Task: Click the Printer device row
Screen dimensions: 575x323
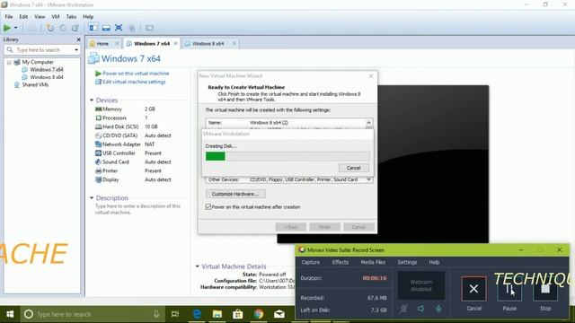Action: coord(134,170)
